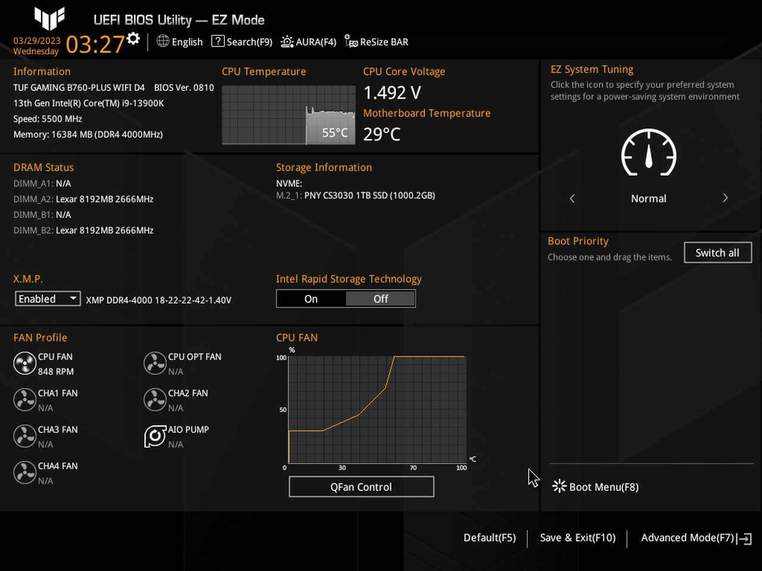Load defaults with Default(F5)
Viewport: 762px width, 571px height.
pyautogui.click(x=490, y=538)
